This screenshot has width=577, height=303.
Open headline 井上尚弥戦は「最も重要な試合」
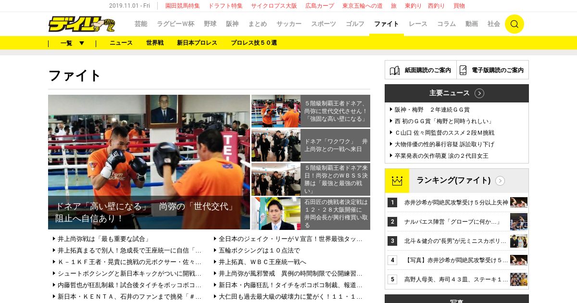tap(103, 239)
